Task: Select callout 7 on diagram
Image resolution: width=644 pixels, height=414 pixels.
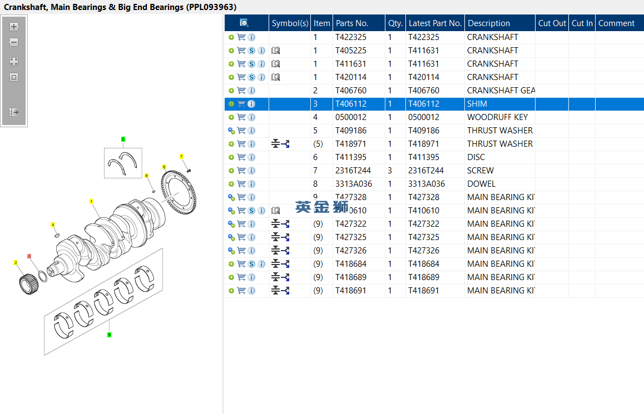Action: click(181, 156)
